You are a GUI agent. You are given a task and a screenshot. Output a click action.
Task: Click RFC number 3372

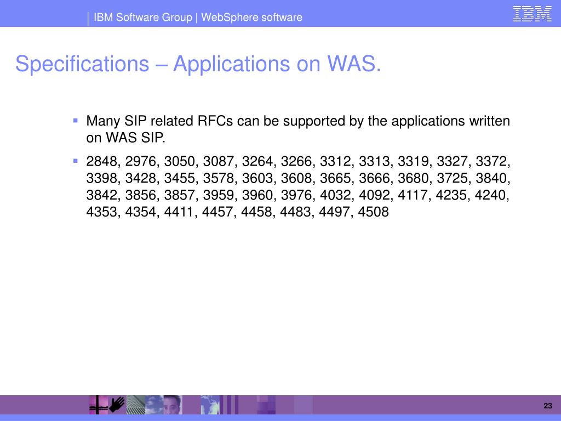pos(491,162)
